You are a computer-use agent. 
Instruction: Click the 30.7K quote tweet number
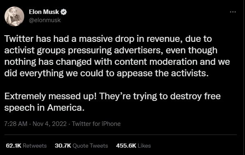(x=63, y=146)
